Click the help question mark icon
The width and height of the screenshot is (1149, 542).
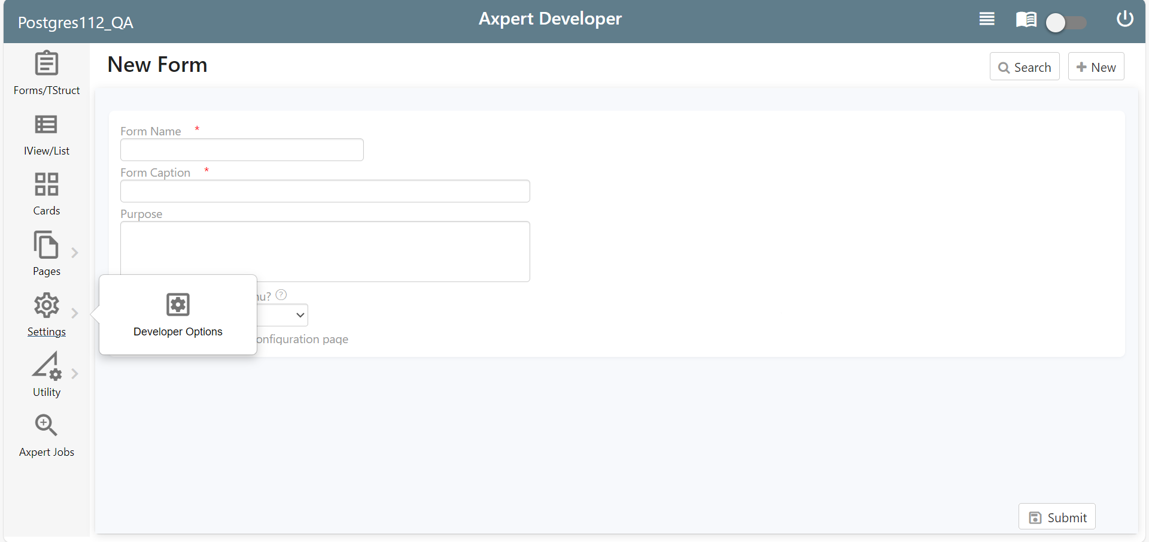coord(281,294)
